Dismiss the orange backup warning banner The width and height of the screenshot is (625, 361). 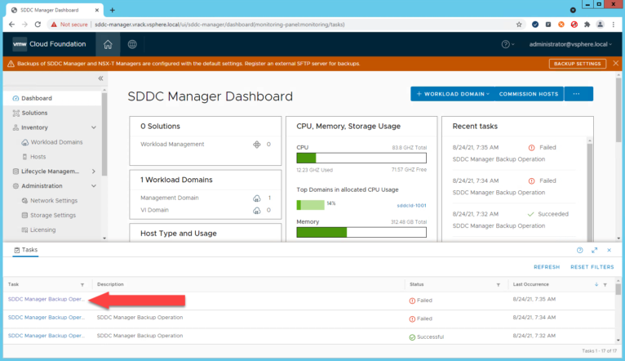[x=616, y=63]
